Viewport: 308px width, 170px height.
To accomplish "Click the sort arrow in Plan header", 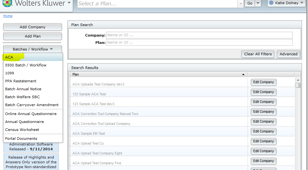I will coord(243,74).
